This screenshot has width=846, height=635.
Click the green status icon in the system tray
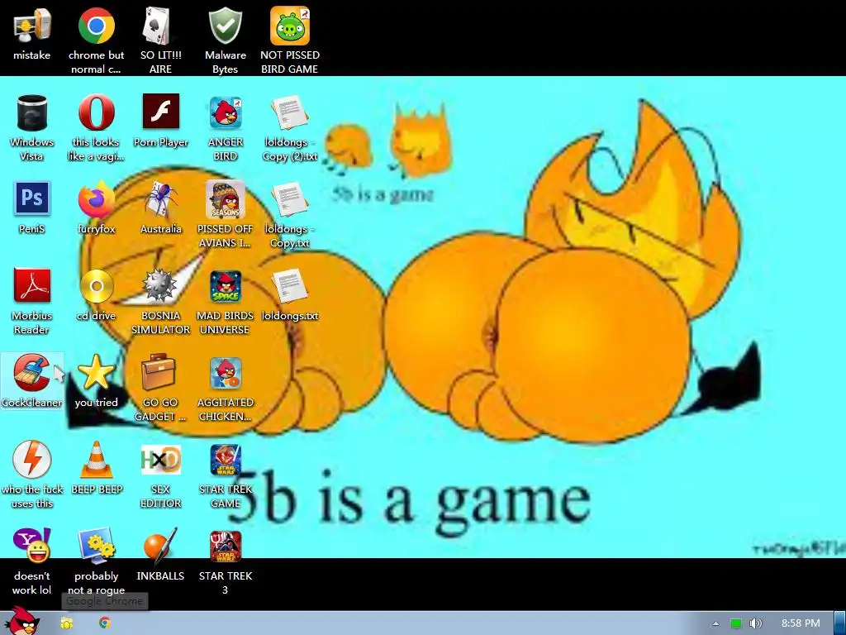(736, 623)
